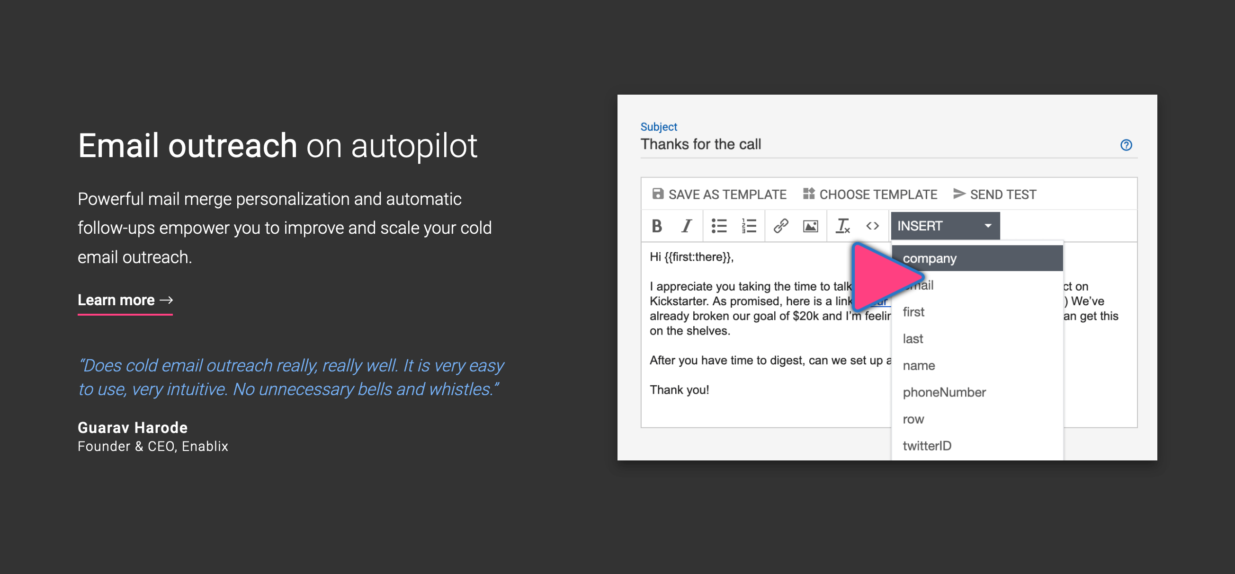
Task: Toggle bold formatting in email editor
Action: pos(657,226)
